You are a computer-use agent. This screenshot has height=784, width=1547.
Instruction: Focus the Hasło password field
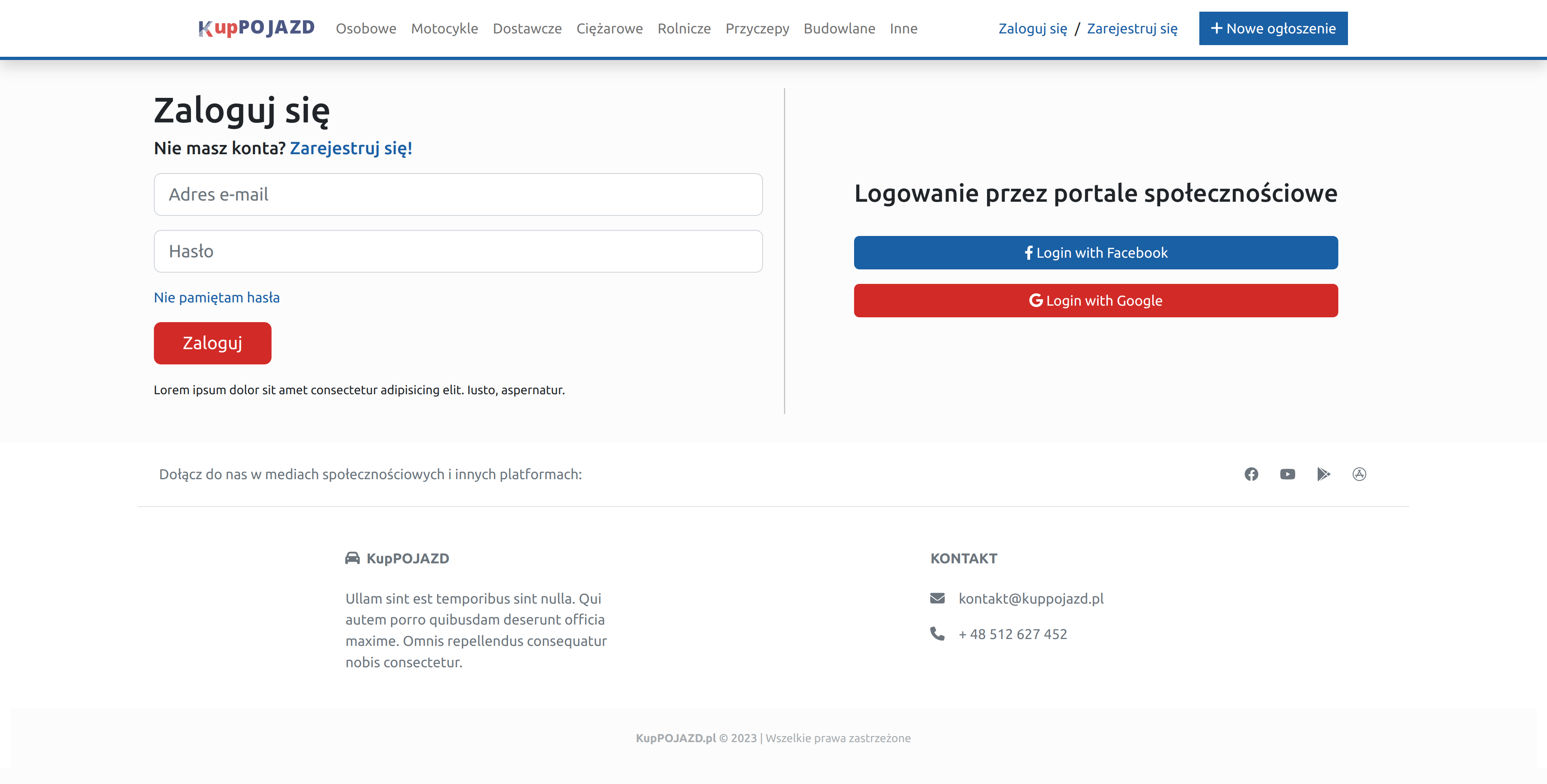(458, 251)
